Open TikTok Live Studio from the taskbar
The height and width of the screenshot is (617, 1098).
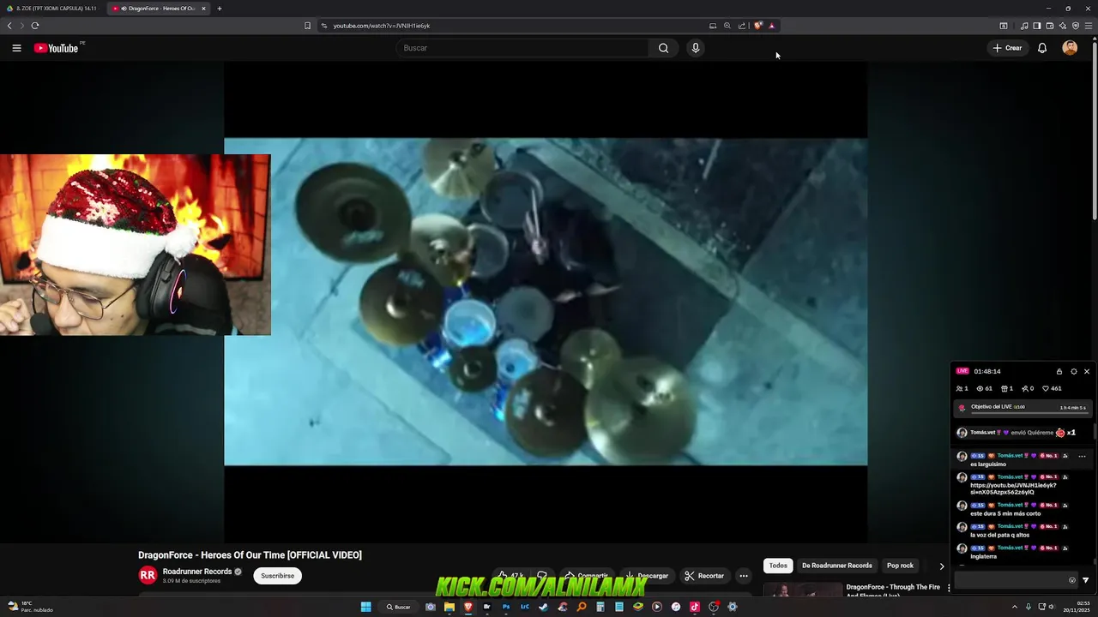click(695, 607)
